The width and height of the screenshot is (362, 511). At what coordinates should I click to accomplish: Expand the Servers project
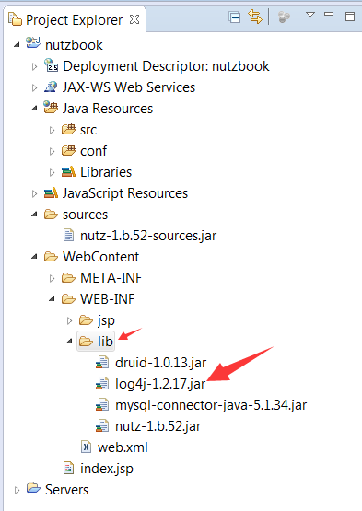[17, 490]
